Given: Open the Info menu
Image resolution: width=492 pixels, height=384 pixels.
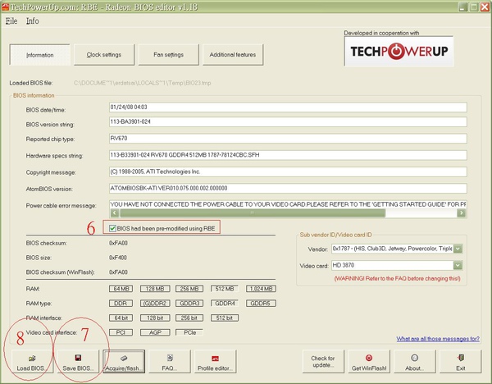Looking at the screenshot, I should (32, 21).
